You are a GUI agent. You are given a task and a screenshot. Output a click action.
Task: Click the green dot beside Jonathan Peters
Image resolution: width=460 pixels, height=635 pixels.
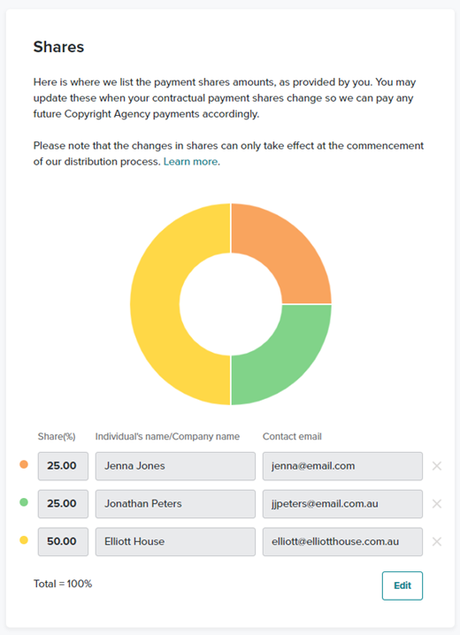click(x=24, y=502)
